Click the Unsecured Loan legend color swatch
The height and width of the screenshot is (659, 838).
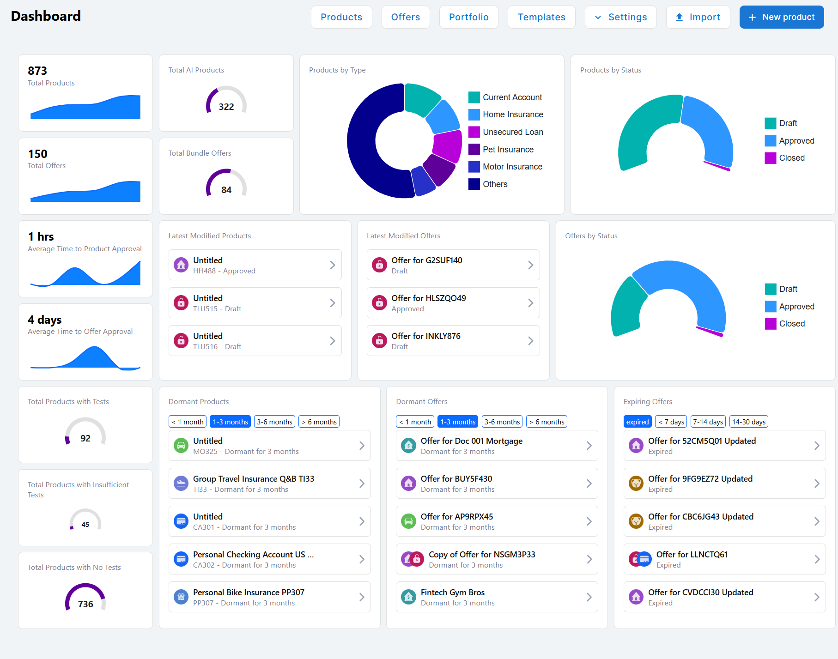(x=474, y=132)
